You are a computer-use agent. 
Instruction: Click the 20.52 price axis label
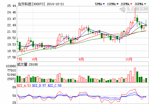tap(11, 38)
